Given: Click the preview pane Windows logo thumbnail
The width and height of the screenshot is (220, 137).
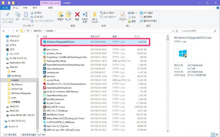Looking at the screenshot, I should click(x=183, y=54).
